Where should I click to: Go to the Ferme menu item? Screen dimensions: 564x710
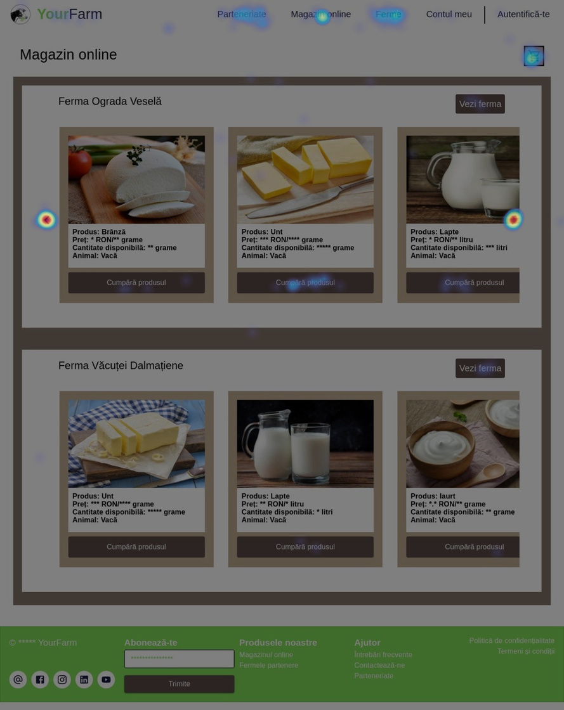point(388,14)
